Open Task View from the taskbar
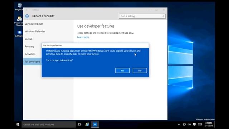 click(x=79, y=124)
